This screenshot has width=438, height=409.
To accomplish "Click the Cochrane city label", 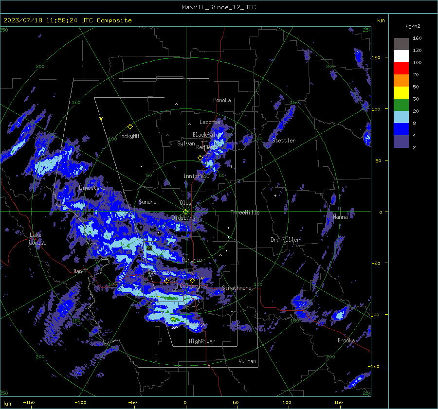I will 159,272.
